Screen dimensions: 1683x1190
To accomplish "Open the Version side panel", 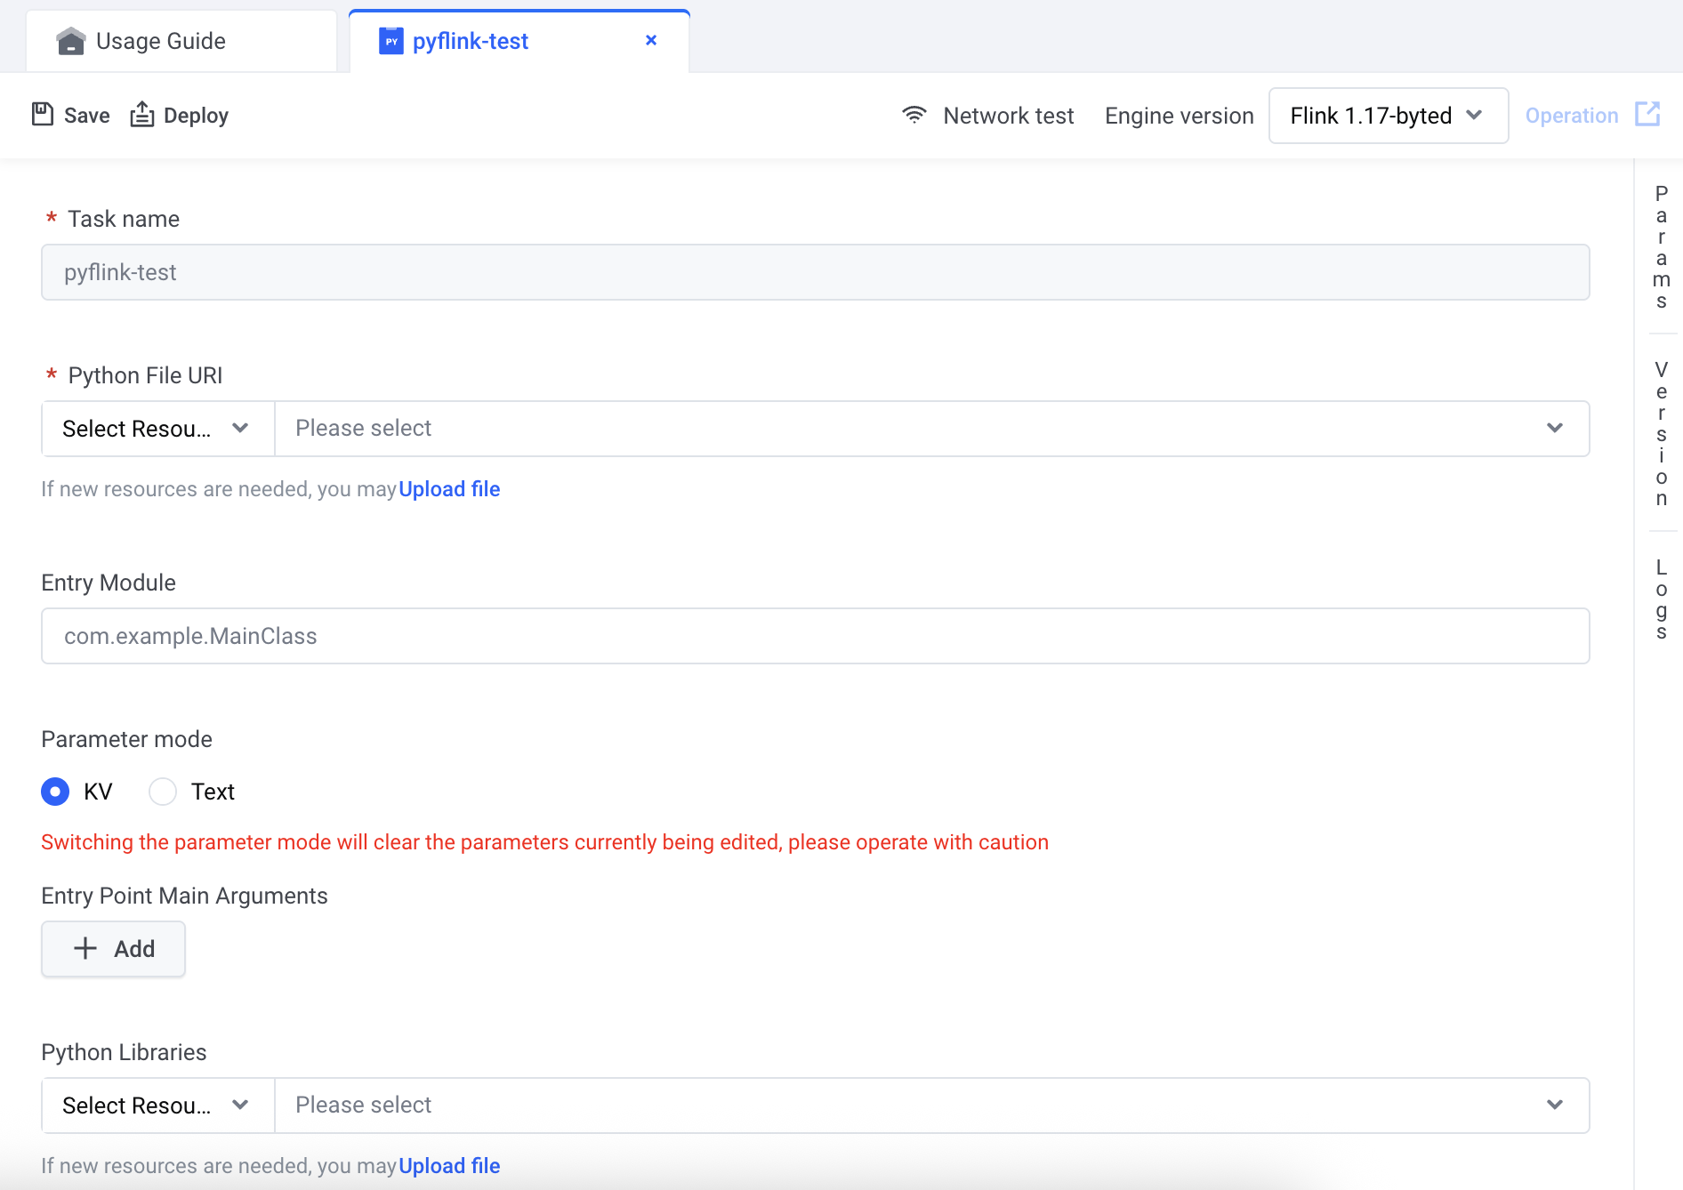I will click(x=1661, y=433).
